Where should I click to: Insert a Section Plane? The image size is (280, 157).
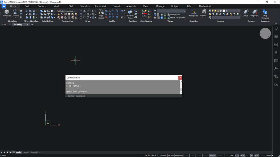pyautogui.click(x=130, y=14)
